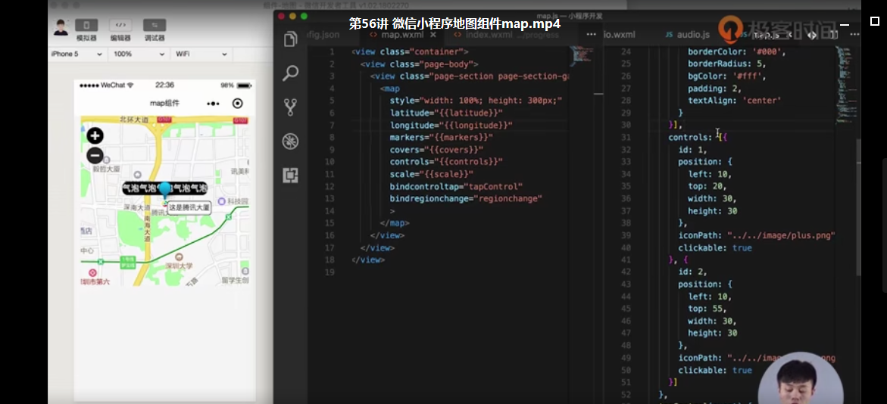Open the Debug bug icon in activity bar
The width and height of the screenshot is (887, 404).
click(290, 141)
